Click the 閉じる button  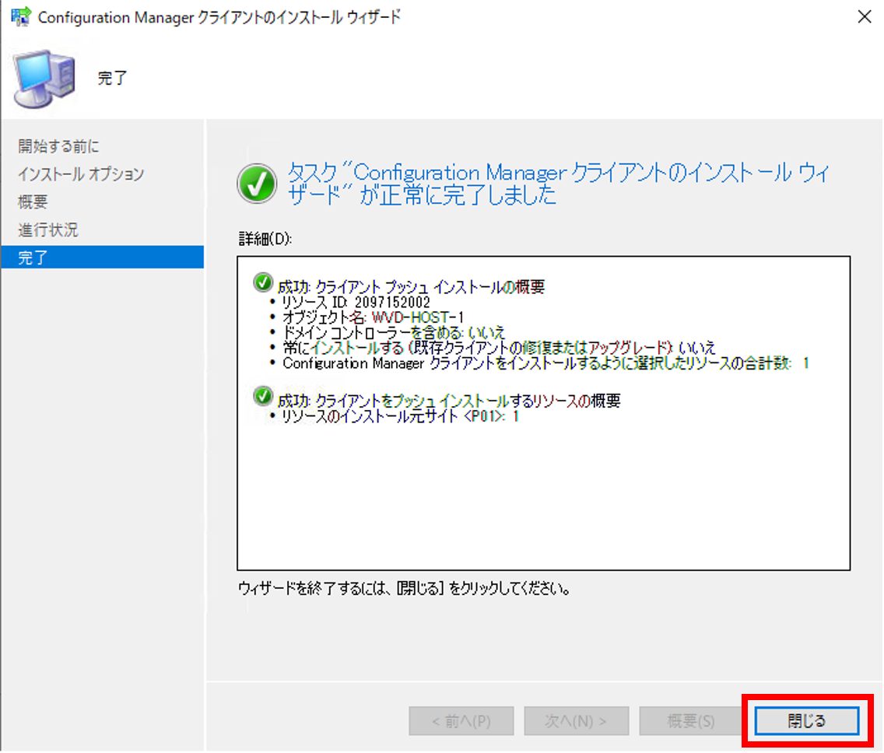[807, 720]
